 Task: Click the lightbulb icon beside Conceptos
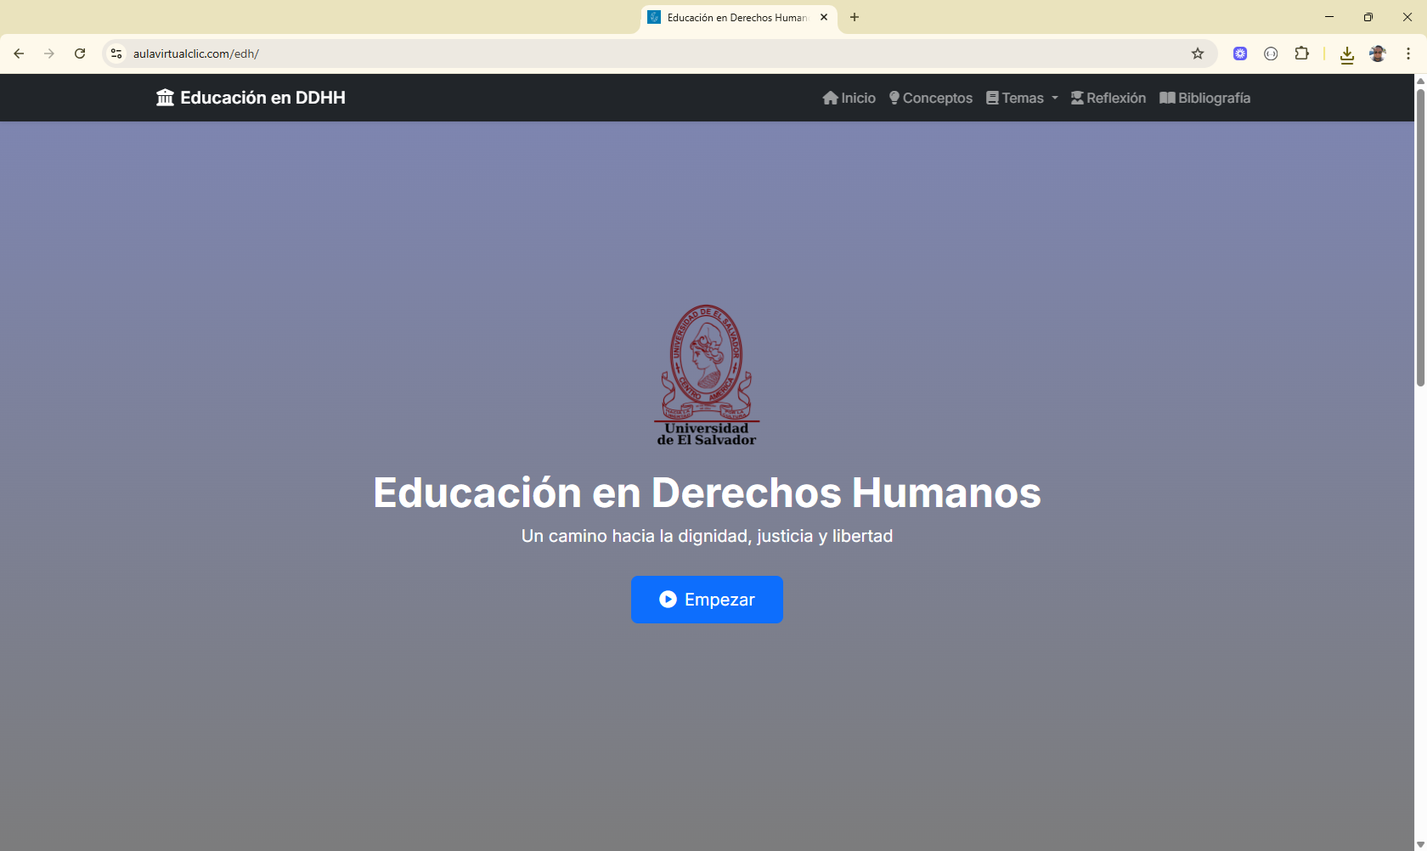coord(894,98)
